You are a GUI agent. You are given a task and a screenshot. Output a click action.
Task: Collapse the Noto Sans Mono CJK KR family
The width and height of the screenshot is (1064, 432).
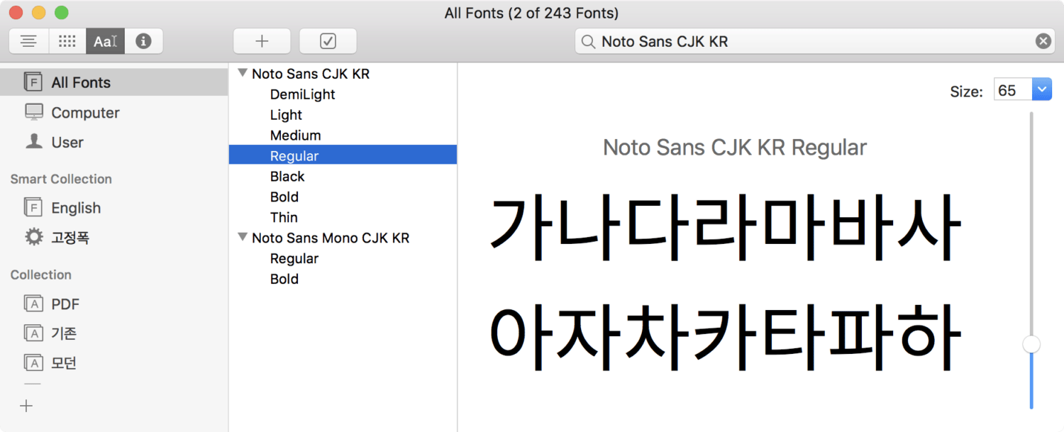coord(243,237)
